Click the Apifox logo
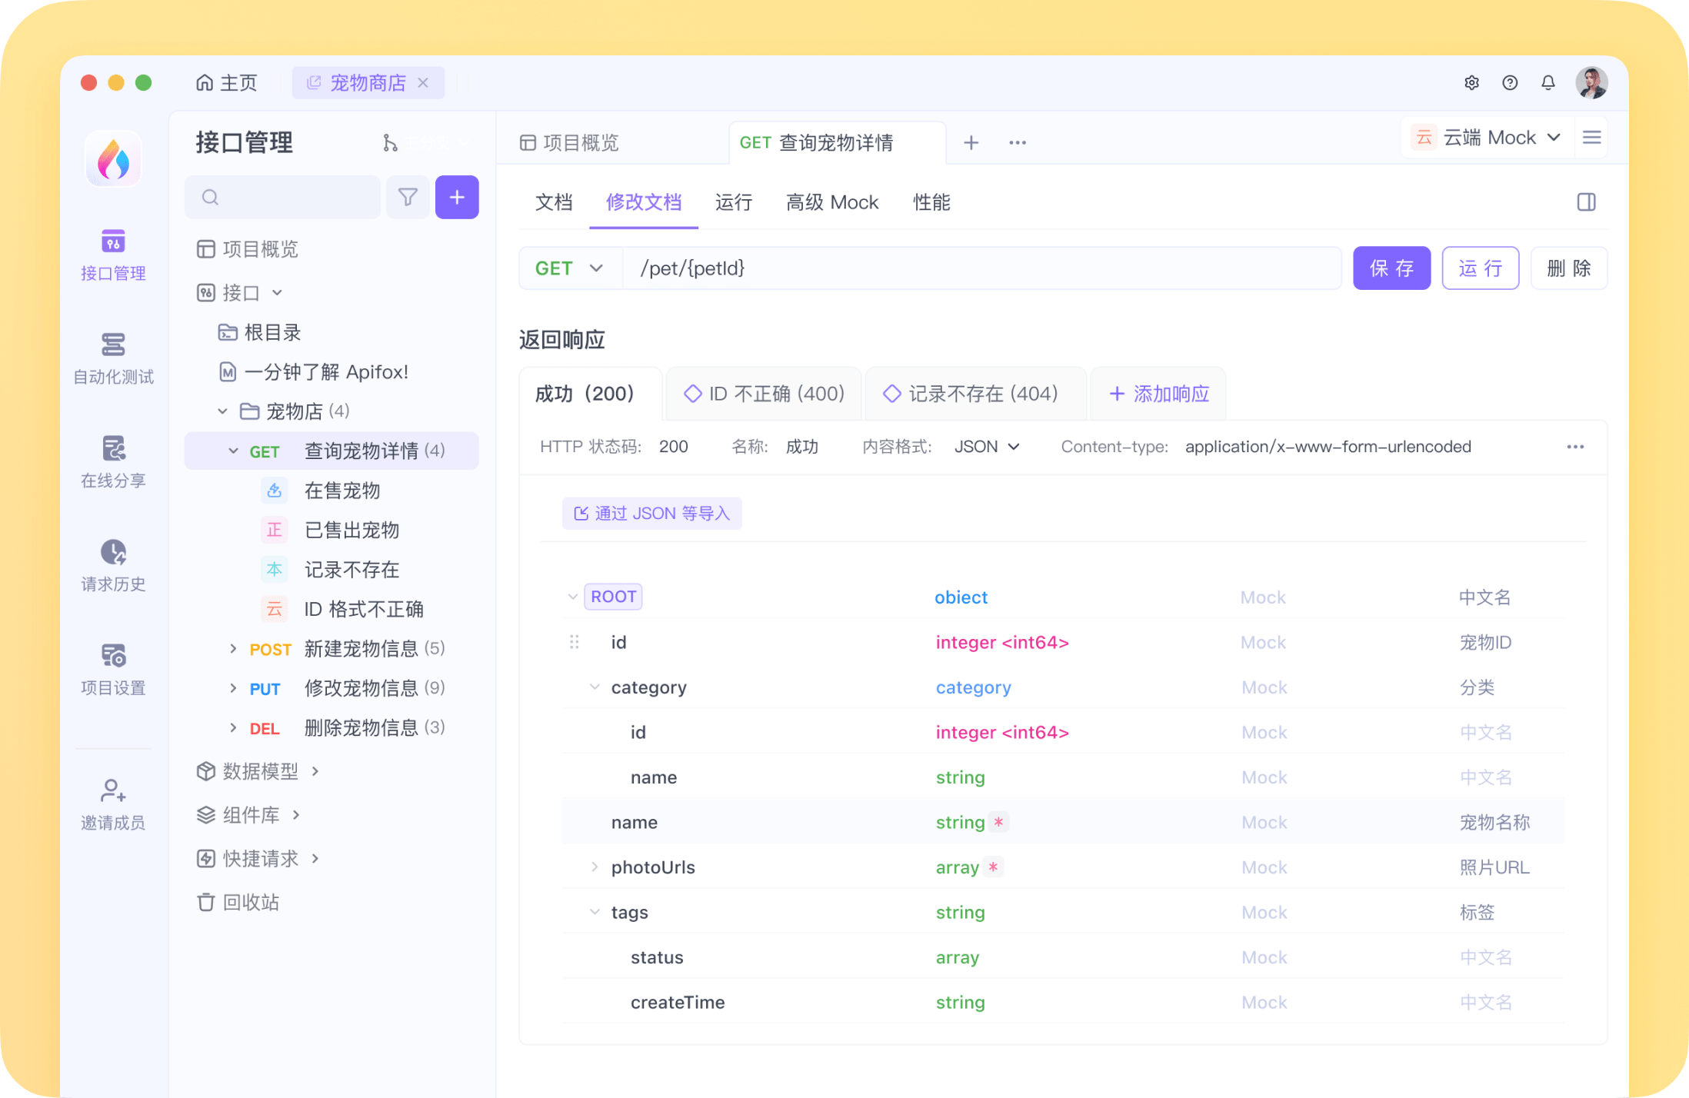Image resolution: width=1689 pixels, height=1098 pixels. (x=113, y=158)
